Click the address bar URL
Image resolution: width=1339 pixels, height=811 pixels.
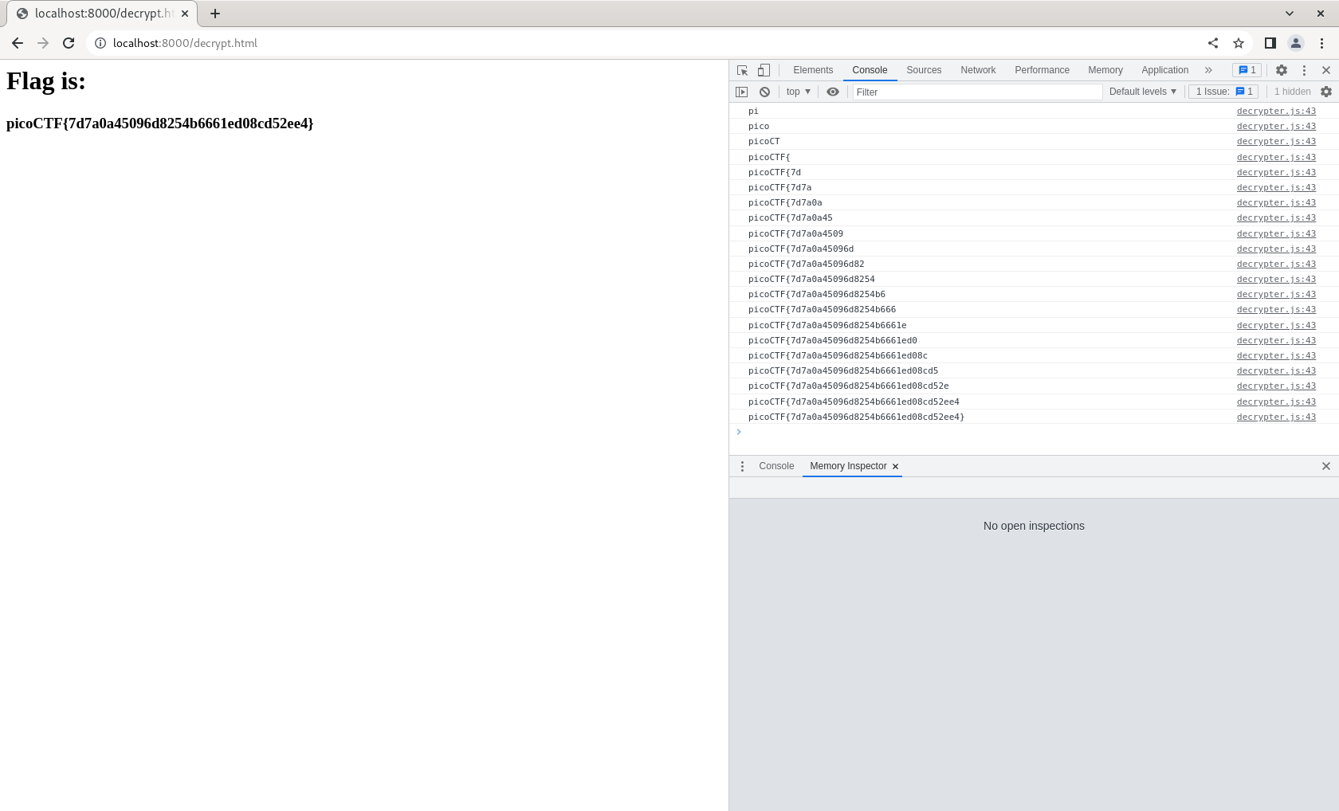[x=185, y=43]
